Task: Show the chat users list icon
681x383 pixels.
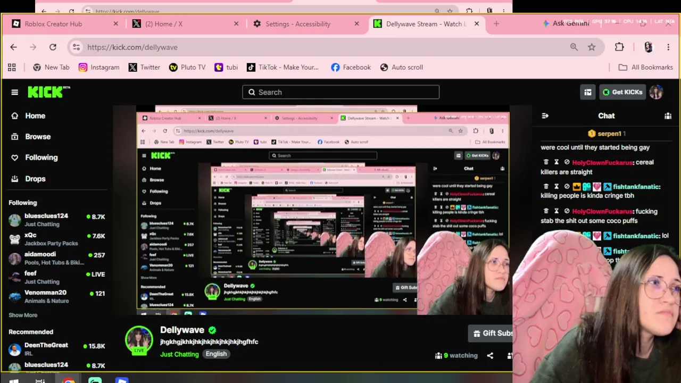Action: 668,116
